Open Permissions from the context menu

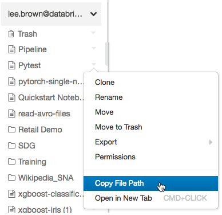(115, 157)
